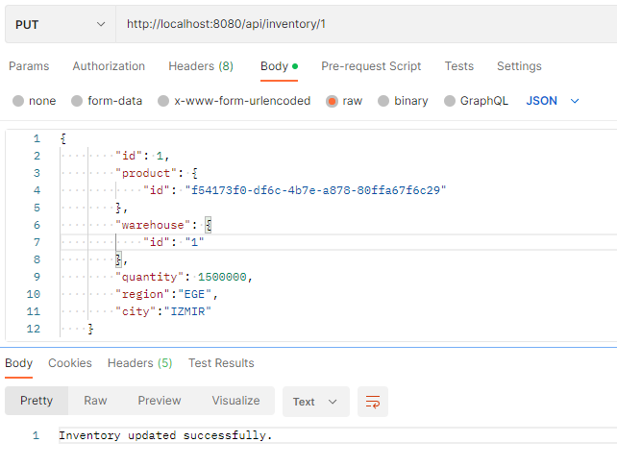The width and height of the screenshot is (617, 467).
Task: Switch to the Tests tab
Action: [459, 66]
